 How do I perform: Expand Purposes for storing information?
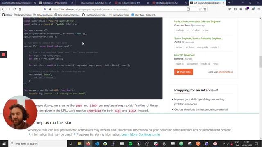(x=97, y=134)
